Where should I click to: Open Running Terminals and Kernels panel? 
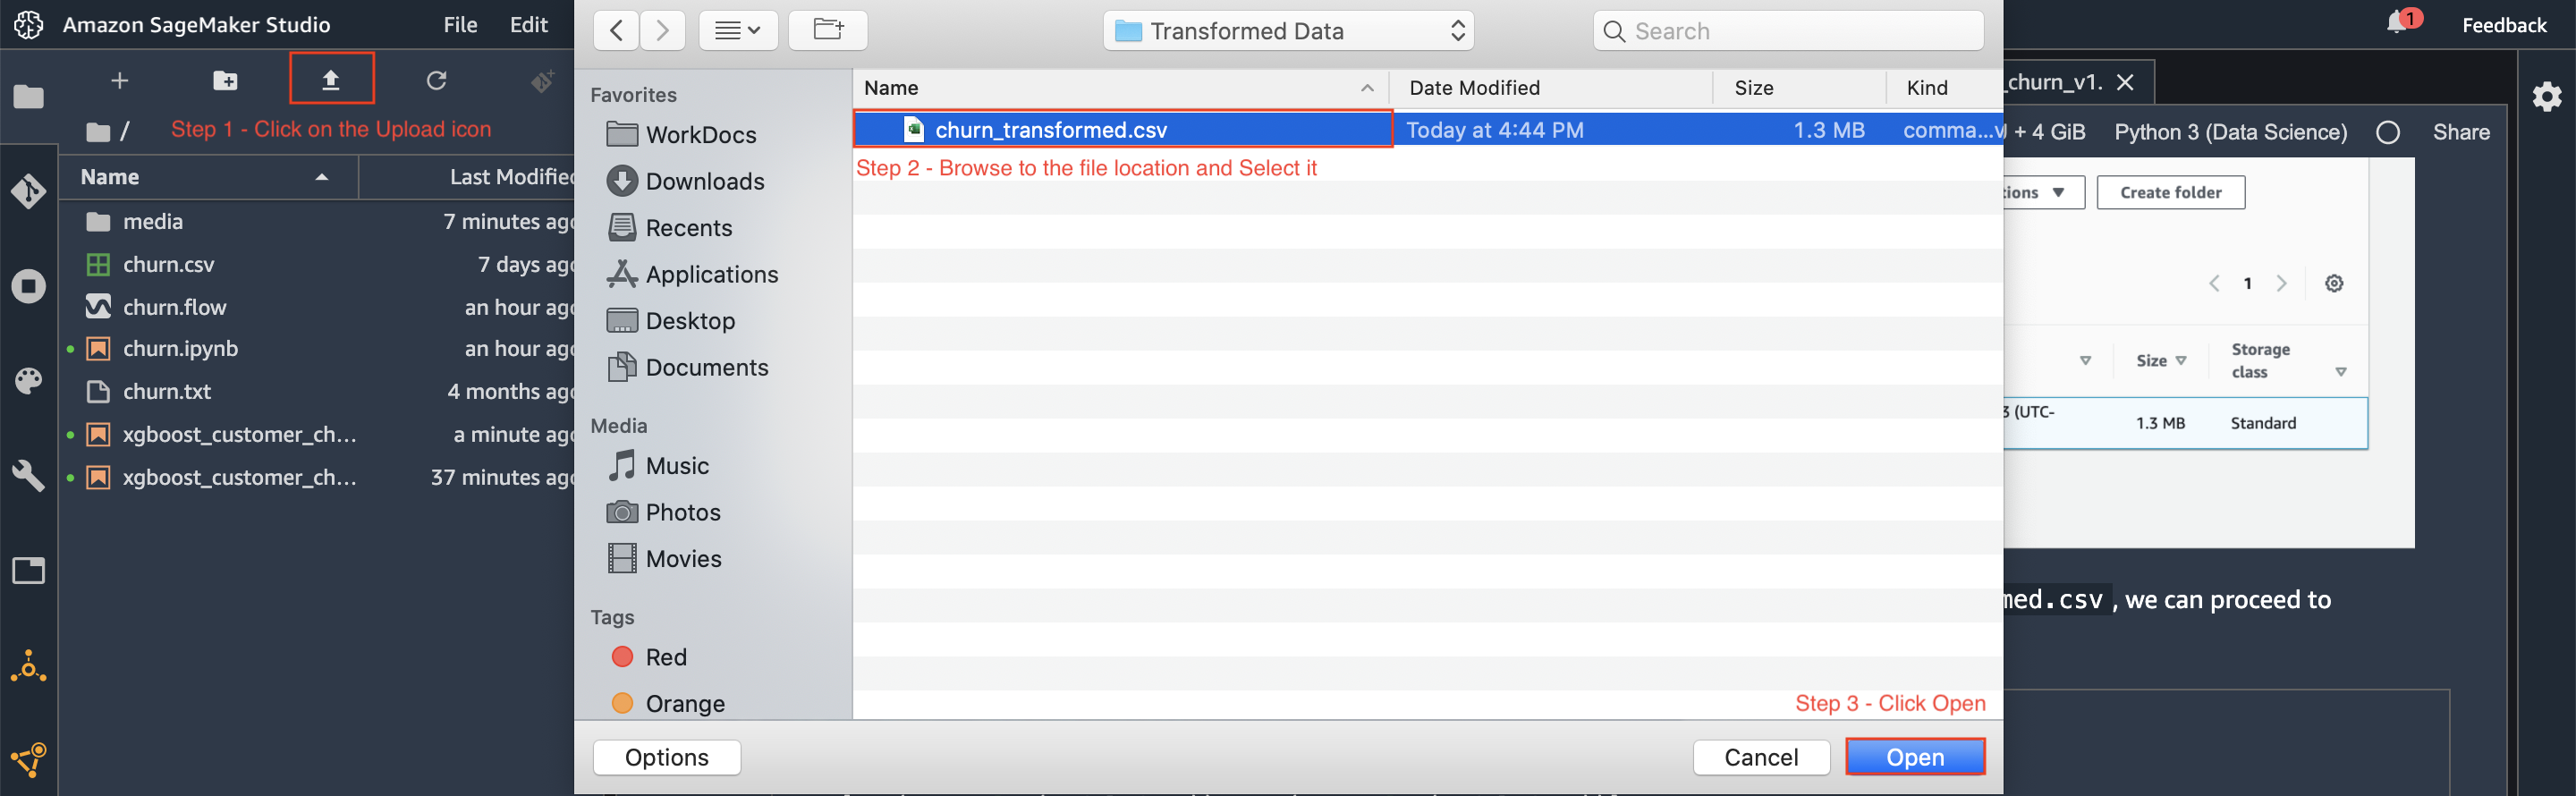pos(28,286)
